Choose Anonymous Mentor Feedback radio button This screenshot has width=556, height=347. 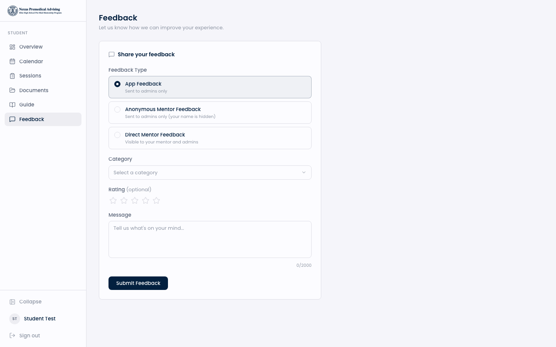click(x=117, y=109)
